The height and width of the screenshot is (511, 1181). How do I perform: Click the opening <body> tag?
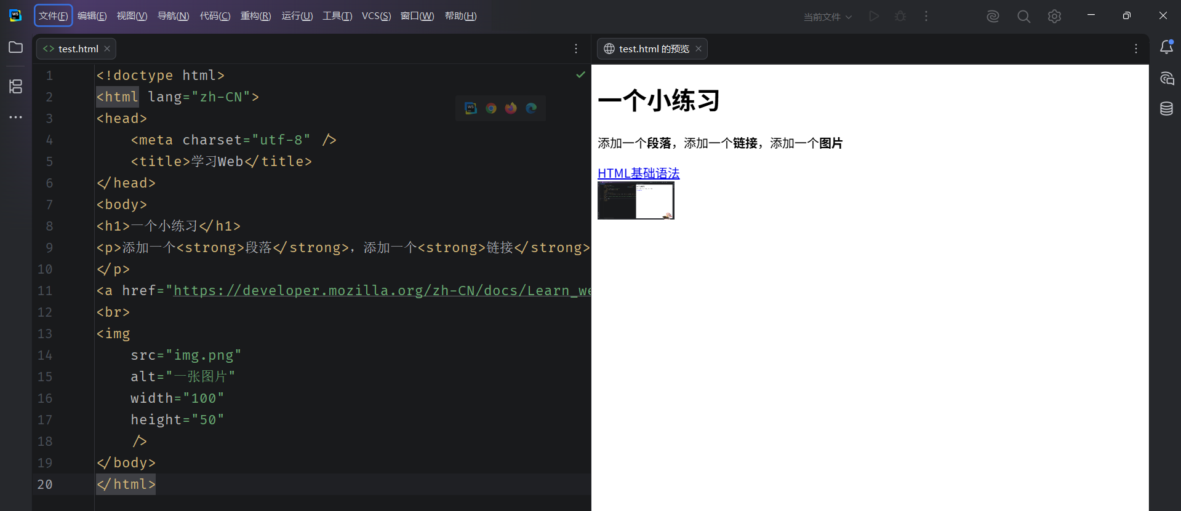click(122, 205)
